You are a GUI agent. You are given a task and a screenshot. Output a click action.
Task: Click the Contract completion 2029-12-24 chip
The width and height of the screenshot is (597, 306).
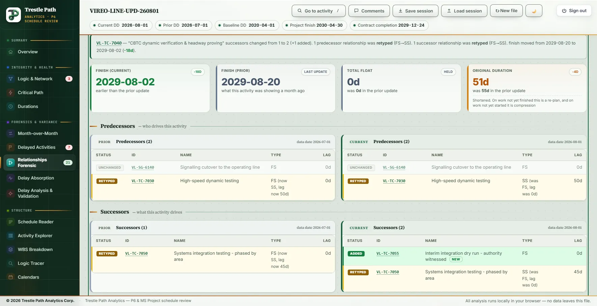[x=389, y=25]
